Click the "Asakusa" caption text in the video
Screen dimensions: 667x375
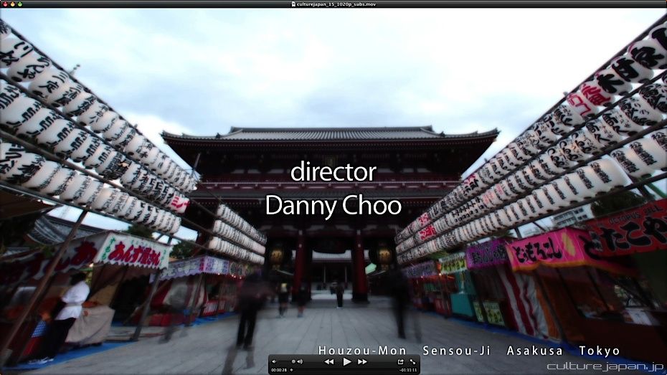(x=536, y=351)
